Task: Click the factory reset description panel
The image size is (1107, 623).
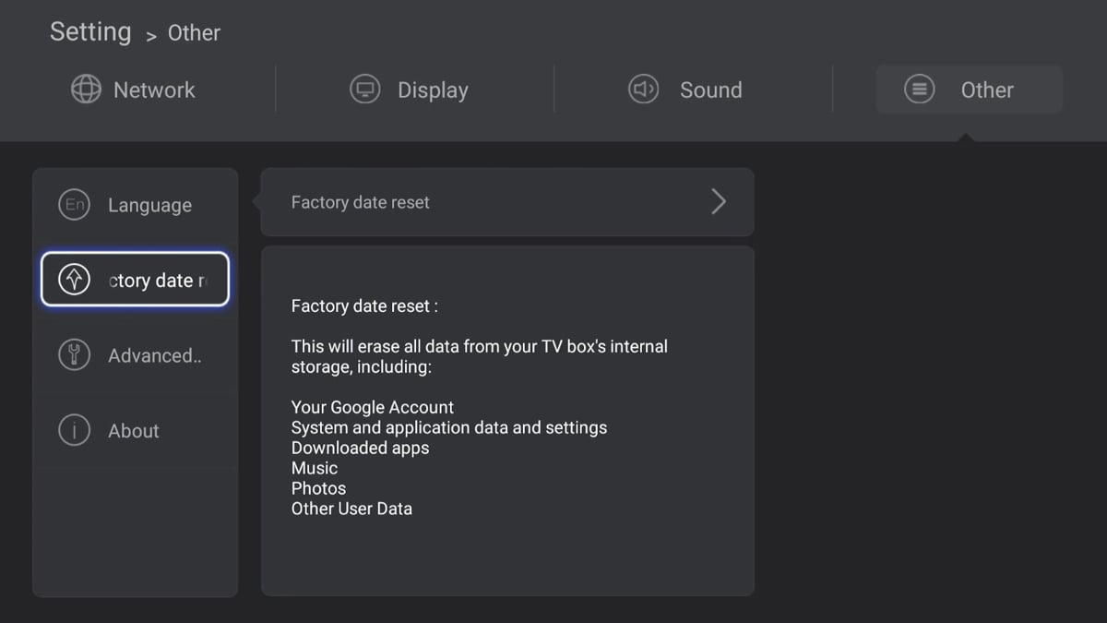Action: coord(507,420)
